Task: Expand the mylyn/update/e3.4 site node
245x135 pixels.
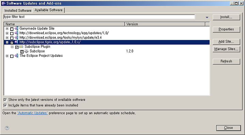Action: 7,38
